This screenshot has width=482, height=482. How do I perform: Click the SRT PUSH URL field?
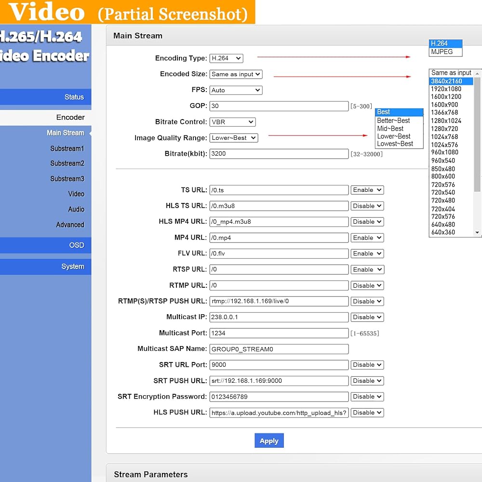[x=279, y=381]
